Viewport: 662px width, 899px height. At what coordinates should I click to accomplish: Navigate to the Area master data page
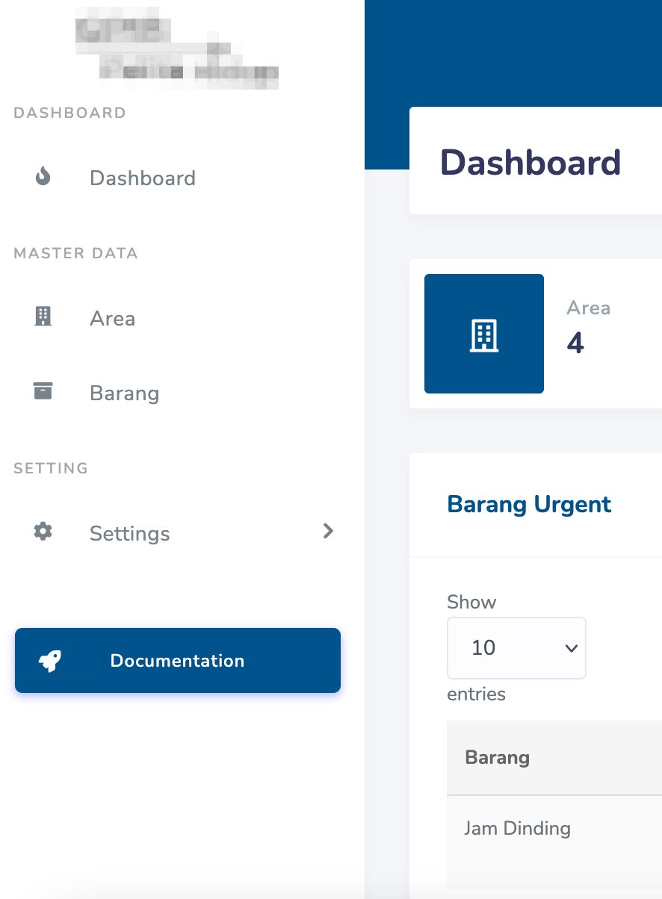click(x=112, y=318)
